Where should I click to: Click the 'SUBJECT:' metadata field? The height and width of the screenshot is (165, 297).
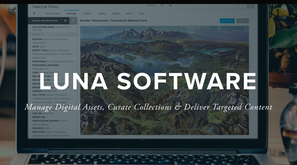(x=44, y=91)
